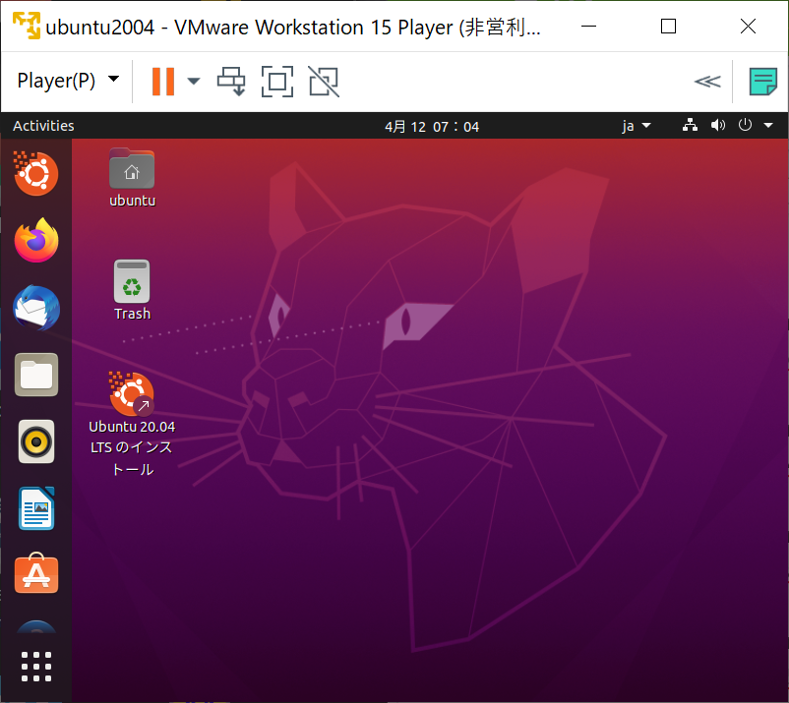Open Activities overview in Ubuntu
Image resolution: width=789 pixels, height=703 pixels.
click(x=43, y=126)
